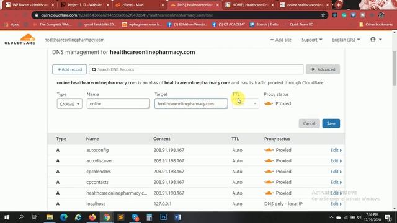
Task: Click DNS only - local IP status
Action: pyautogui.click(x=283, y=204)
